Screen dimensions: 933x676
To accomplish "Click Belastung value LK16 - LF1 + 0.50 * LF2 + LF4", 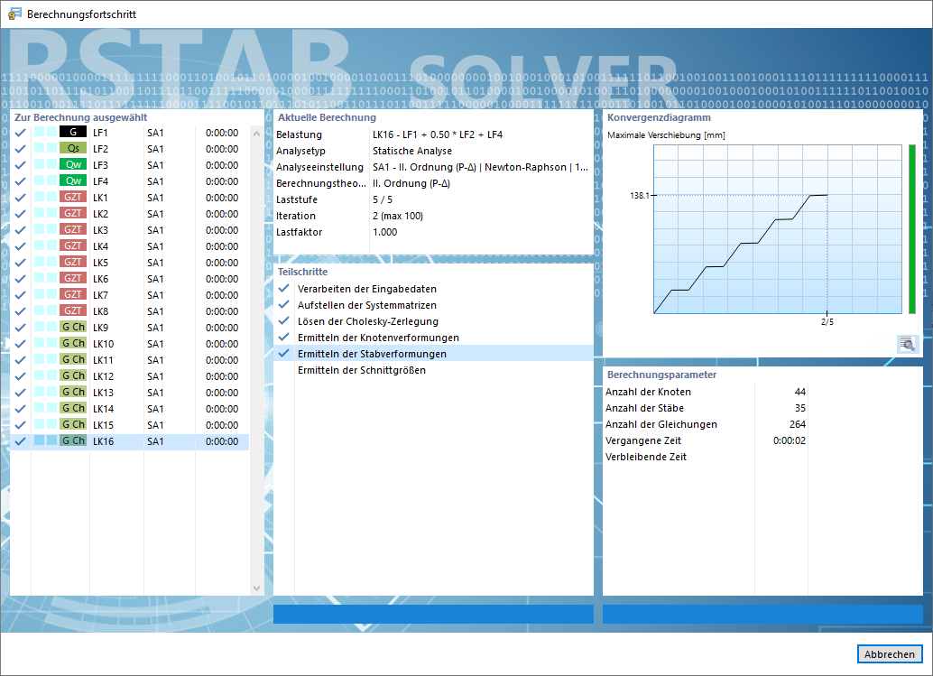I will (438, 134).
